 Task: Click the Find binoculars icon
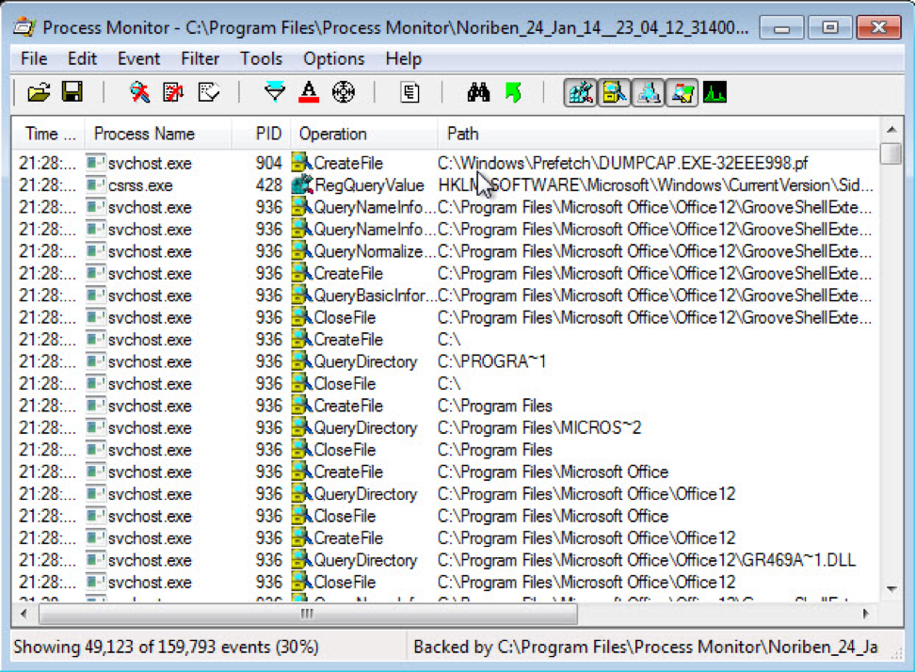[x=478, y=92]
